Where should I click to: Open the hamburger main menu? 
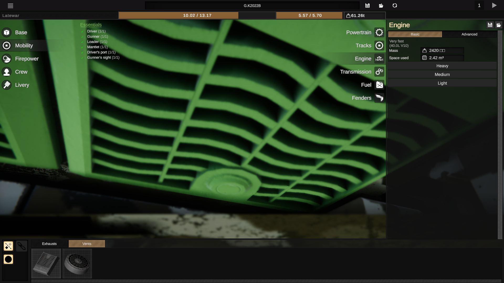[x=10, y=6]
